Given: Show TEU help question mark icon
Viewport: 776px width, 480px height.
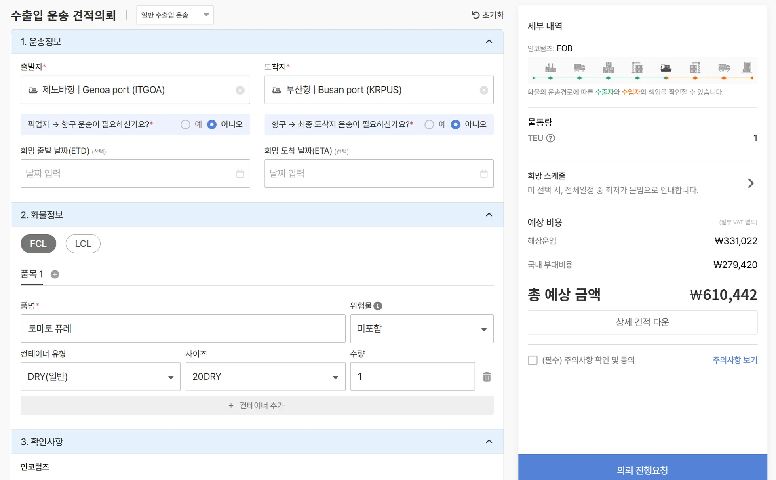Looking at the screenshot, I should point(550,138).
